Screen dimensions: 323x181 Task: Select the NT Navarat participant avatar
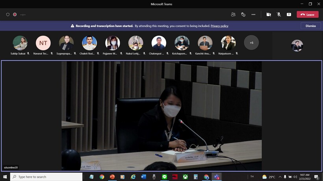click(x=43, y=43)
